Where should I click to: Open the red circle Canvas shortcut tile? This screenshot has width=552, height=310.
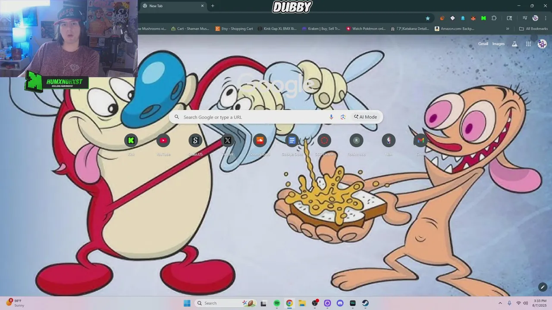[324, 140]
